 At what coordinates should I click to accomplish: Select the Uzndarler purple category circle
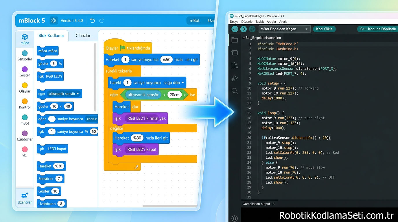coord(25,133)
